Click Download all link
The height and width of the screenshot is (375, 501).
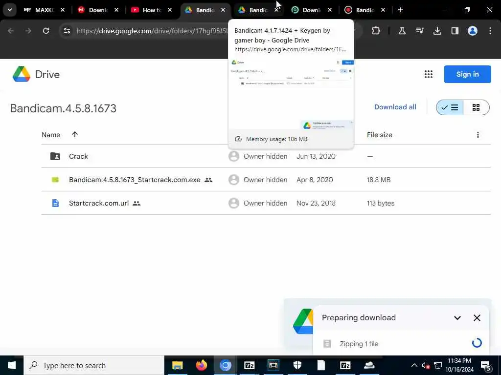pos(395,107)
